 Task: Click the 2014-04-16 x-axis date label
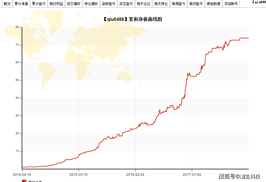(x=22, y=174)
